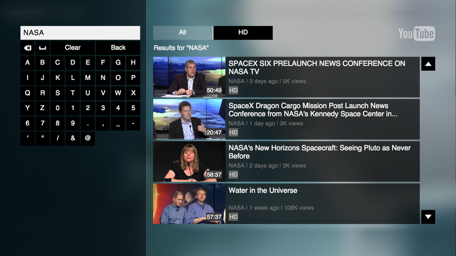Viewport: 456px width, 256px height.
Task: Clear the search text
Action: [72, 47]
